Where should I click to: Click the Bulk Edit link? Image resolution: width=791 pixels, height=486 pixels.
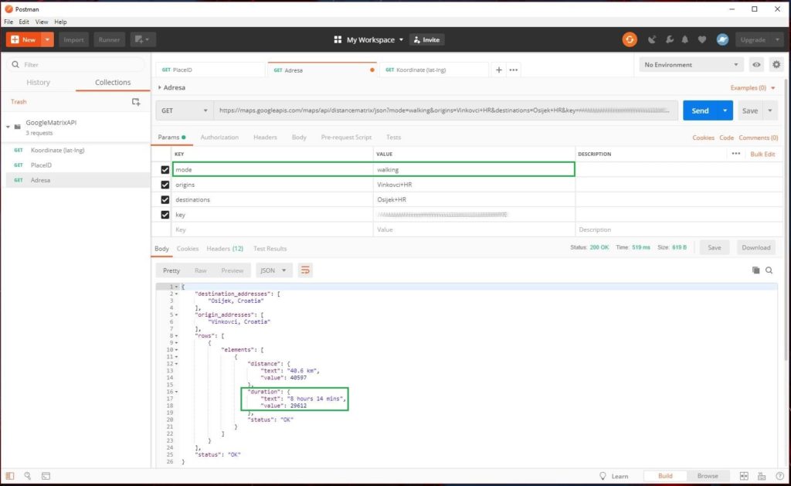pos(762,155)
